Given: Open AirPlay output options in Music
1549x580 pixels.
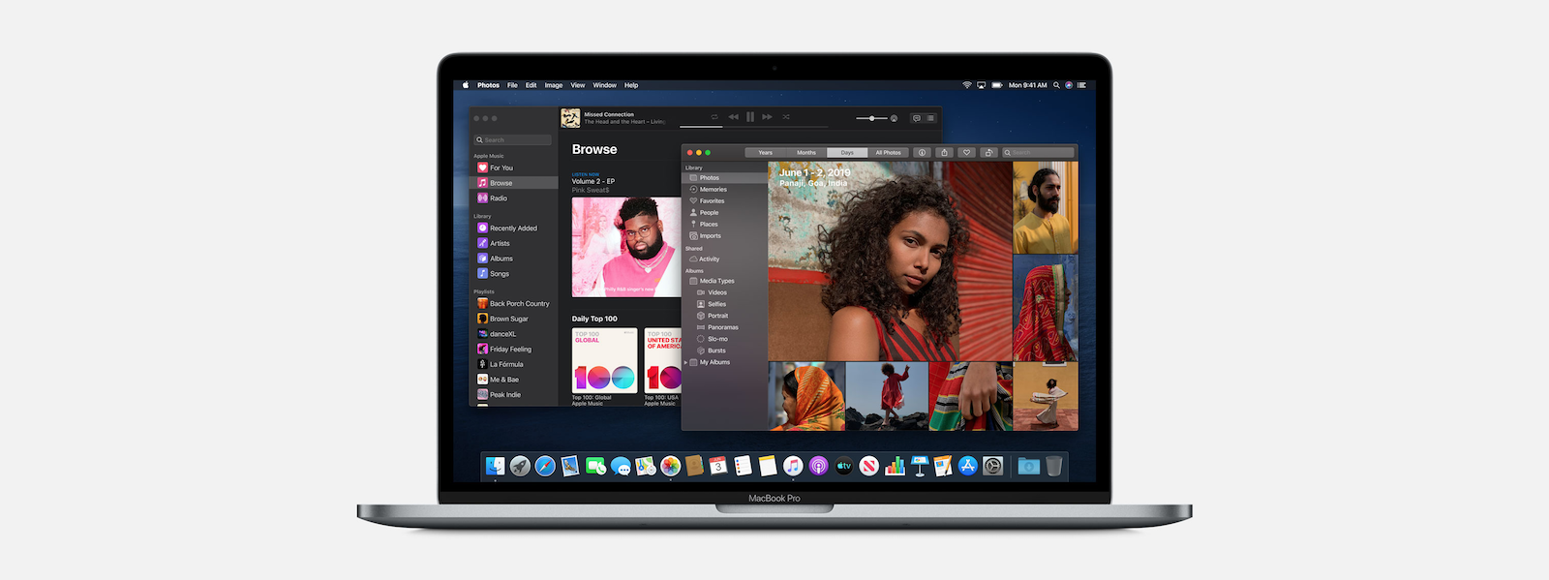Looking at the screenshot, I should click(x=894, y=118).
